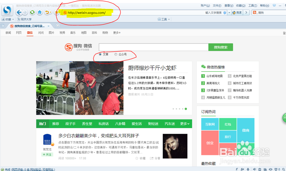Click the 视觉志 VISION account avatar
The width and height of the screenshot is (286, 171).
pos(47,140)
